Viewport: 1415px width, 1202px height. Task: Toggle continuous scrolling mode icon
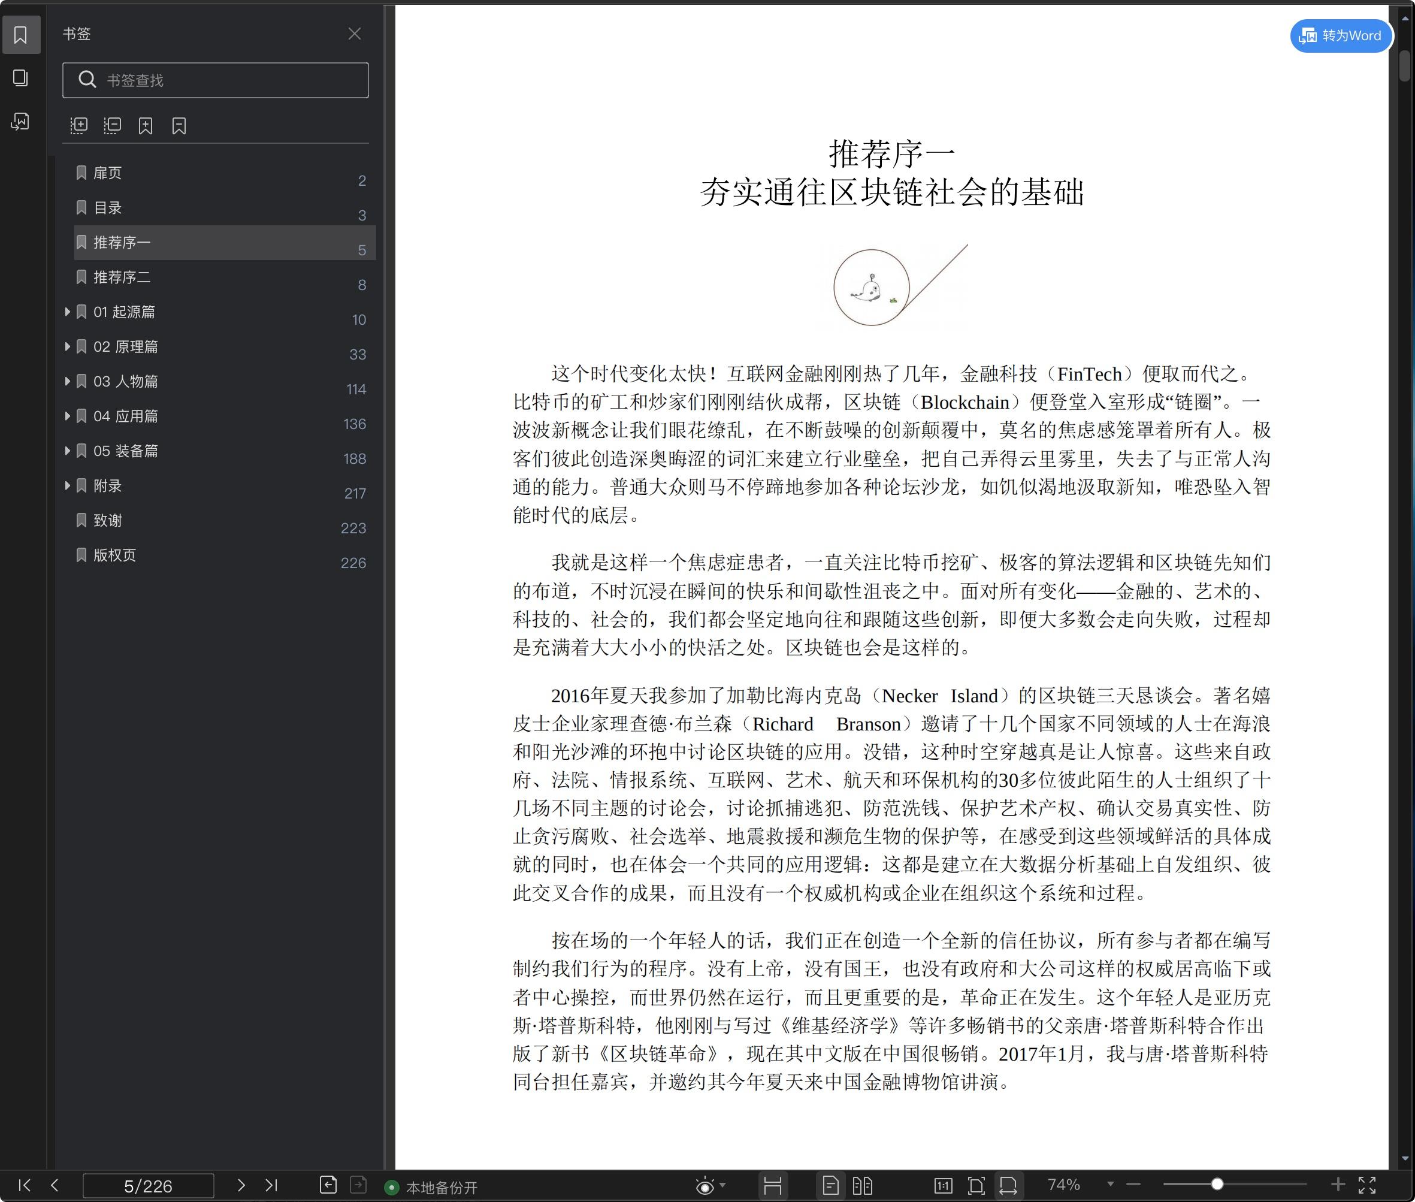coord(773,1186)
